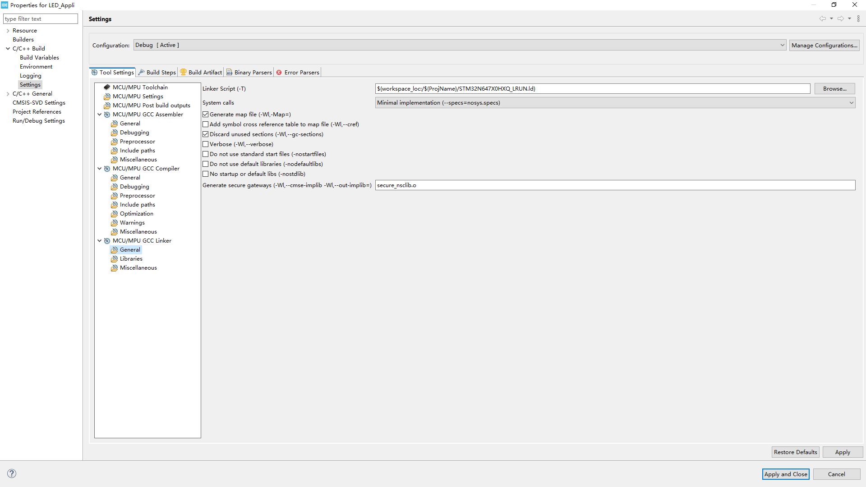Open Run/Debug Settings page
Screen dimensions: 866x487
(39, 121)
